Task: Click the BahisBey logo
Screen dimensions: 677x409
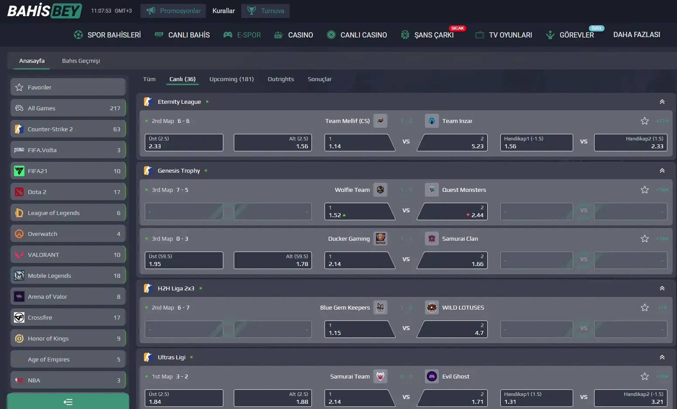Action: [x=44, y=10]
